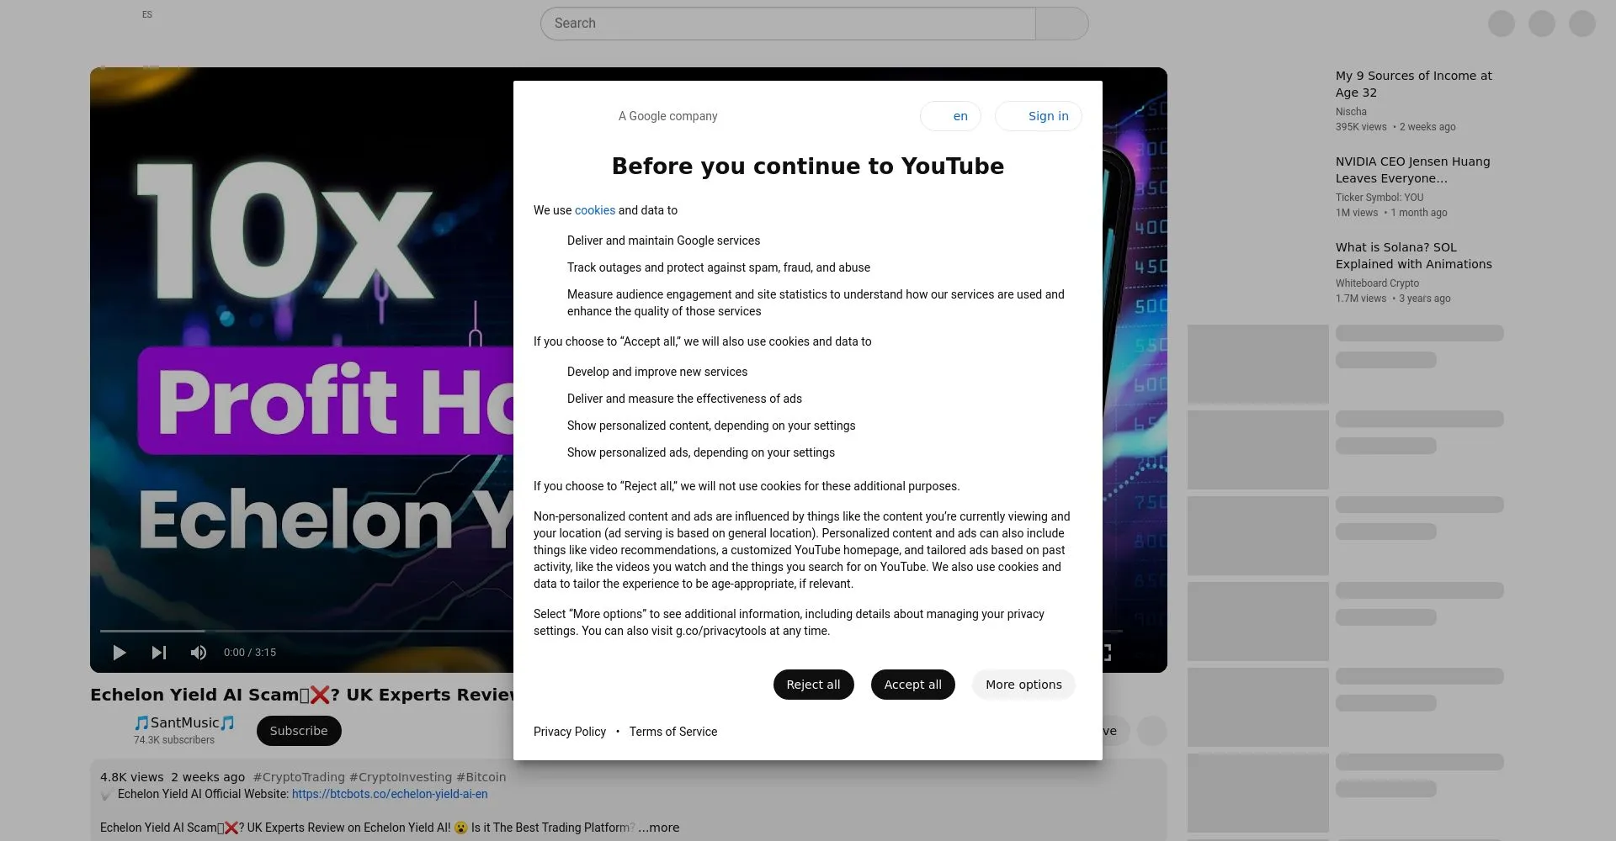Expand description with ...more
The height and width of the screenshot is (841, 1616).
click(x=659, y=828)
